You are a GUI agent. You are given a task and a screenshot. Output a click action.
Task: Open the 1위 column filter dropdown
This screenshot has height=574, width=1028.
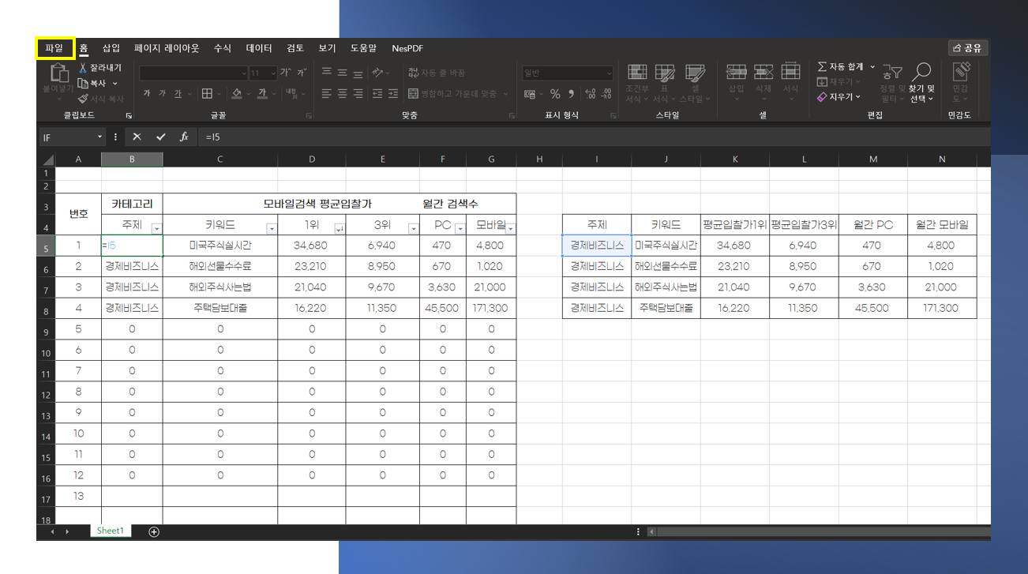coord(340,228)
